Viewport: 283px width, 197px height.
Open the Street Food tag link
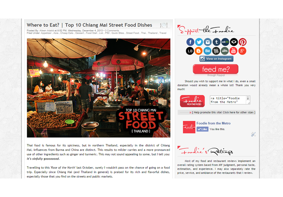132,33
